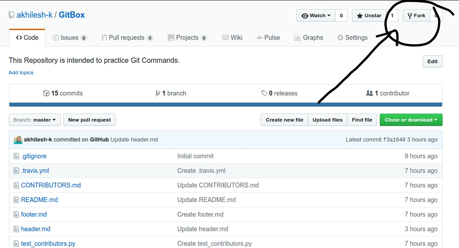Open the .travis.yml file
The width and height of the screenshot is (459, 248).
click(35, 171)
